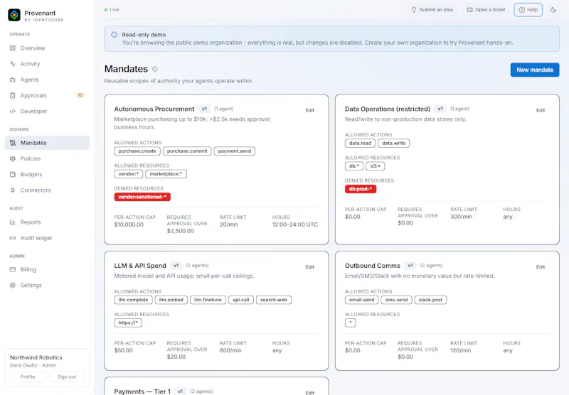Click the New mandate button
This screenshot has width=569, height=395.
(x=535, y=70)
